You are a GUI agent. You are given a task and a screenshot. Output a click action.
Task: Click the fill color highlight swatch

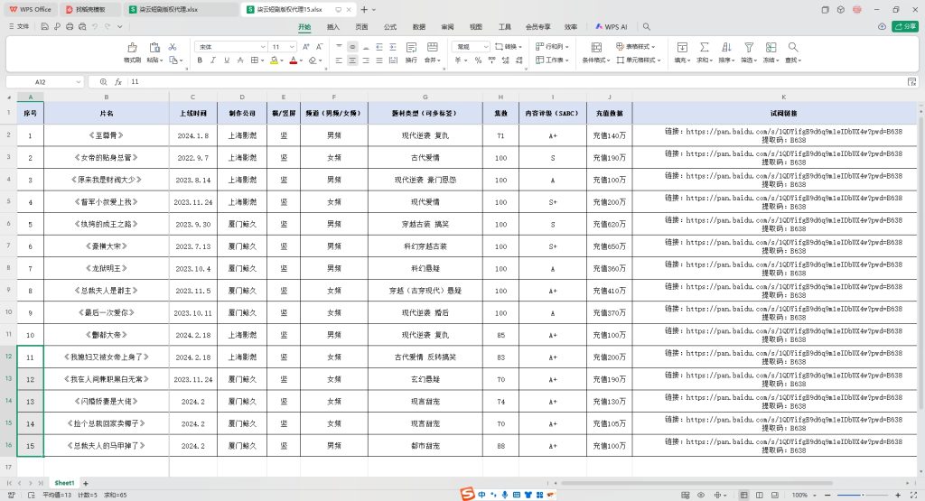[274, 60]
